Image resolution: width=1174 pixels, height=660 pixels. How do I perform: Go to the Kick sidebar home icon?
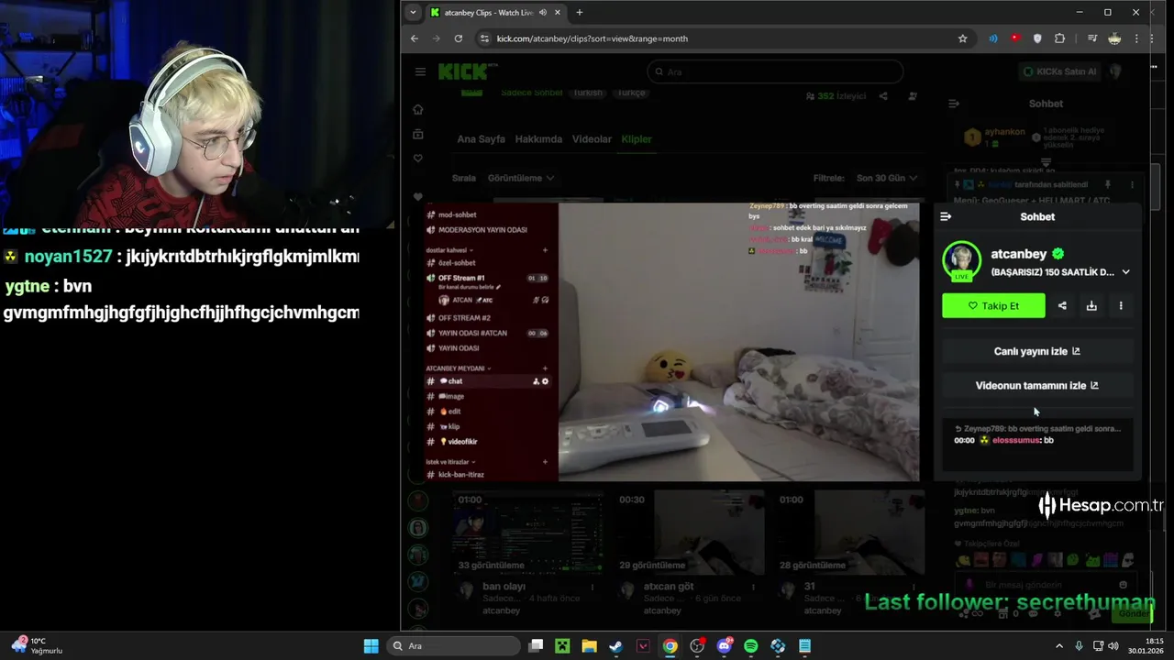(418, 110)
